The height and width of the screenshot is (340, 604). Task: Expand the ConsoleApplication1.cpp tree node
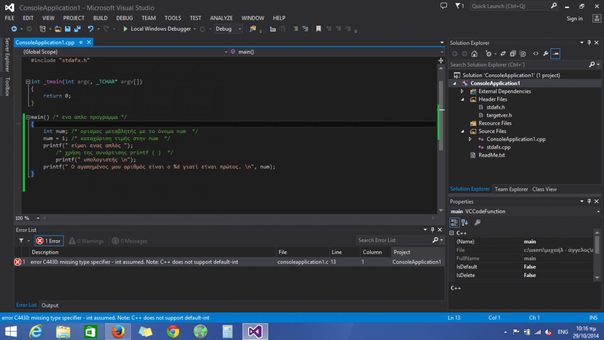470,139
